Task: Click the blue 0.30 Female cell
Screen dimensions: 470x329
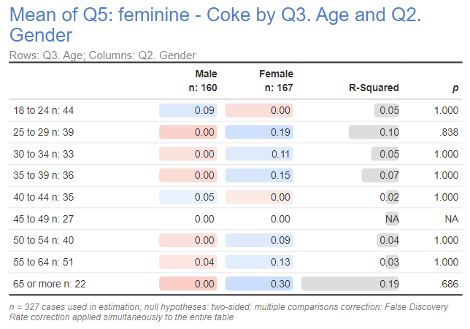Action: 259,284
